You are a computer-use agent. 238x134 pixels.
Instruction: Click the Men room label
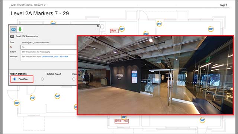pos(114,31)
